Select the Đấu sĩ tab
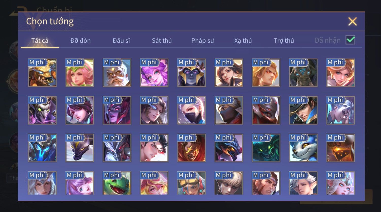The height and width of the screenshot is (212, 381). pyautogui.click(x=121, y=40)
